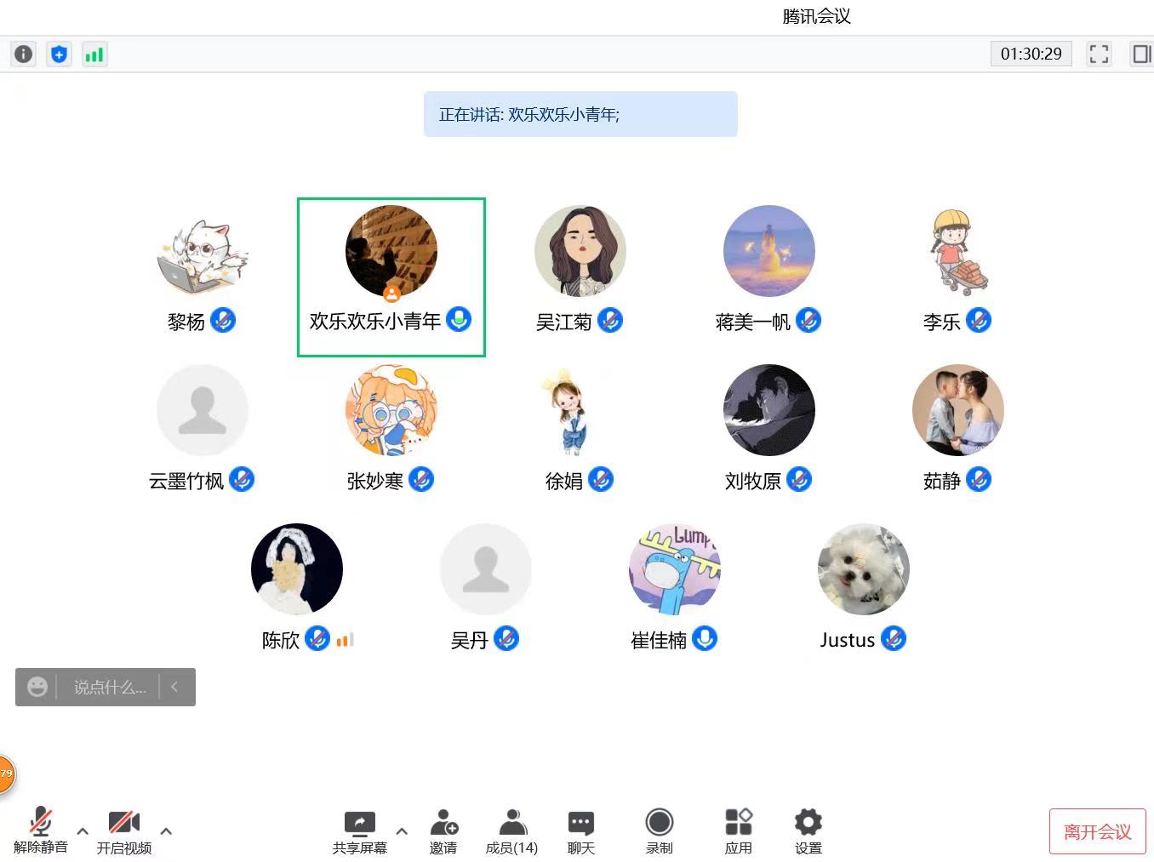Screen dimensions: 1154x862
Task: Expand share screen options arrow
Action: pyautogui.click(x=402, y=831)
